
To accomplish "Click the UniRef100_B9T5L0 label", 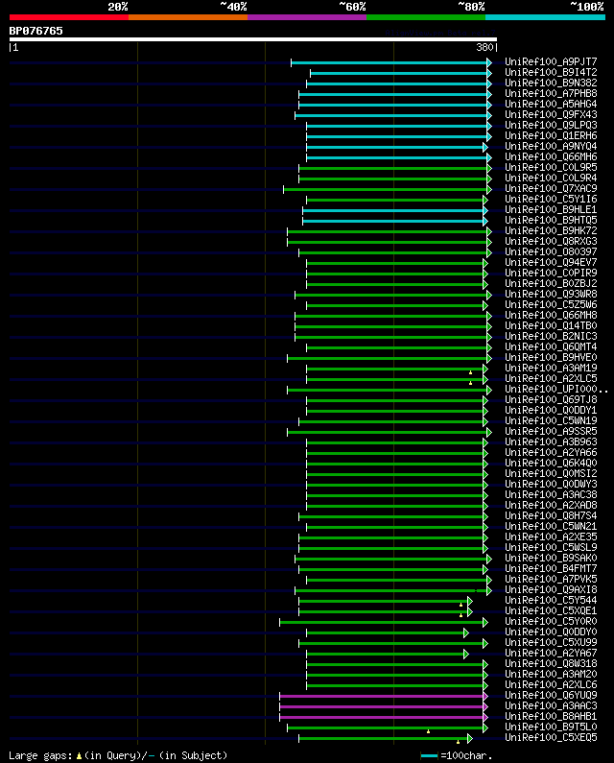I will pyautogui.click(x=551, y=727).
